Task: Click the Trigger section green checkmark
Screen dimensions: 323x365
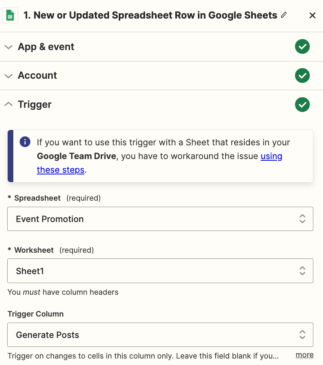Action: click(x=302, y=105)
